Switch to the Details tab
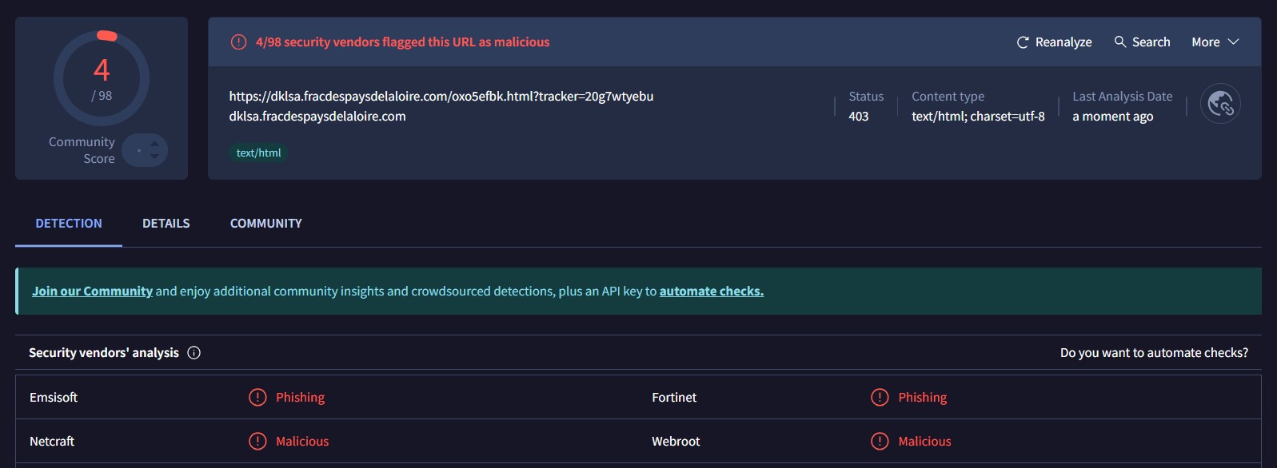Viewport: 1277px width, 468px height. (x=166, y=224)
